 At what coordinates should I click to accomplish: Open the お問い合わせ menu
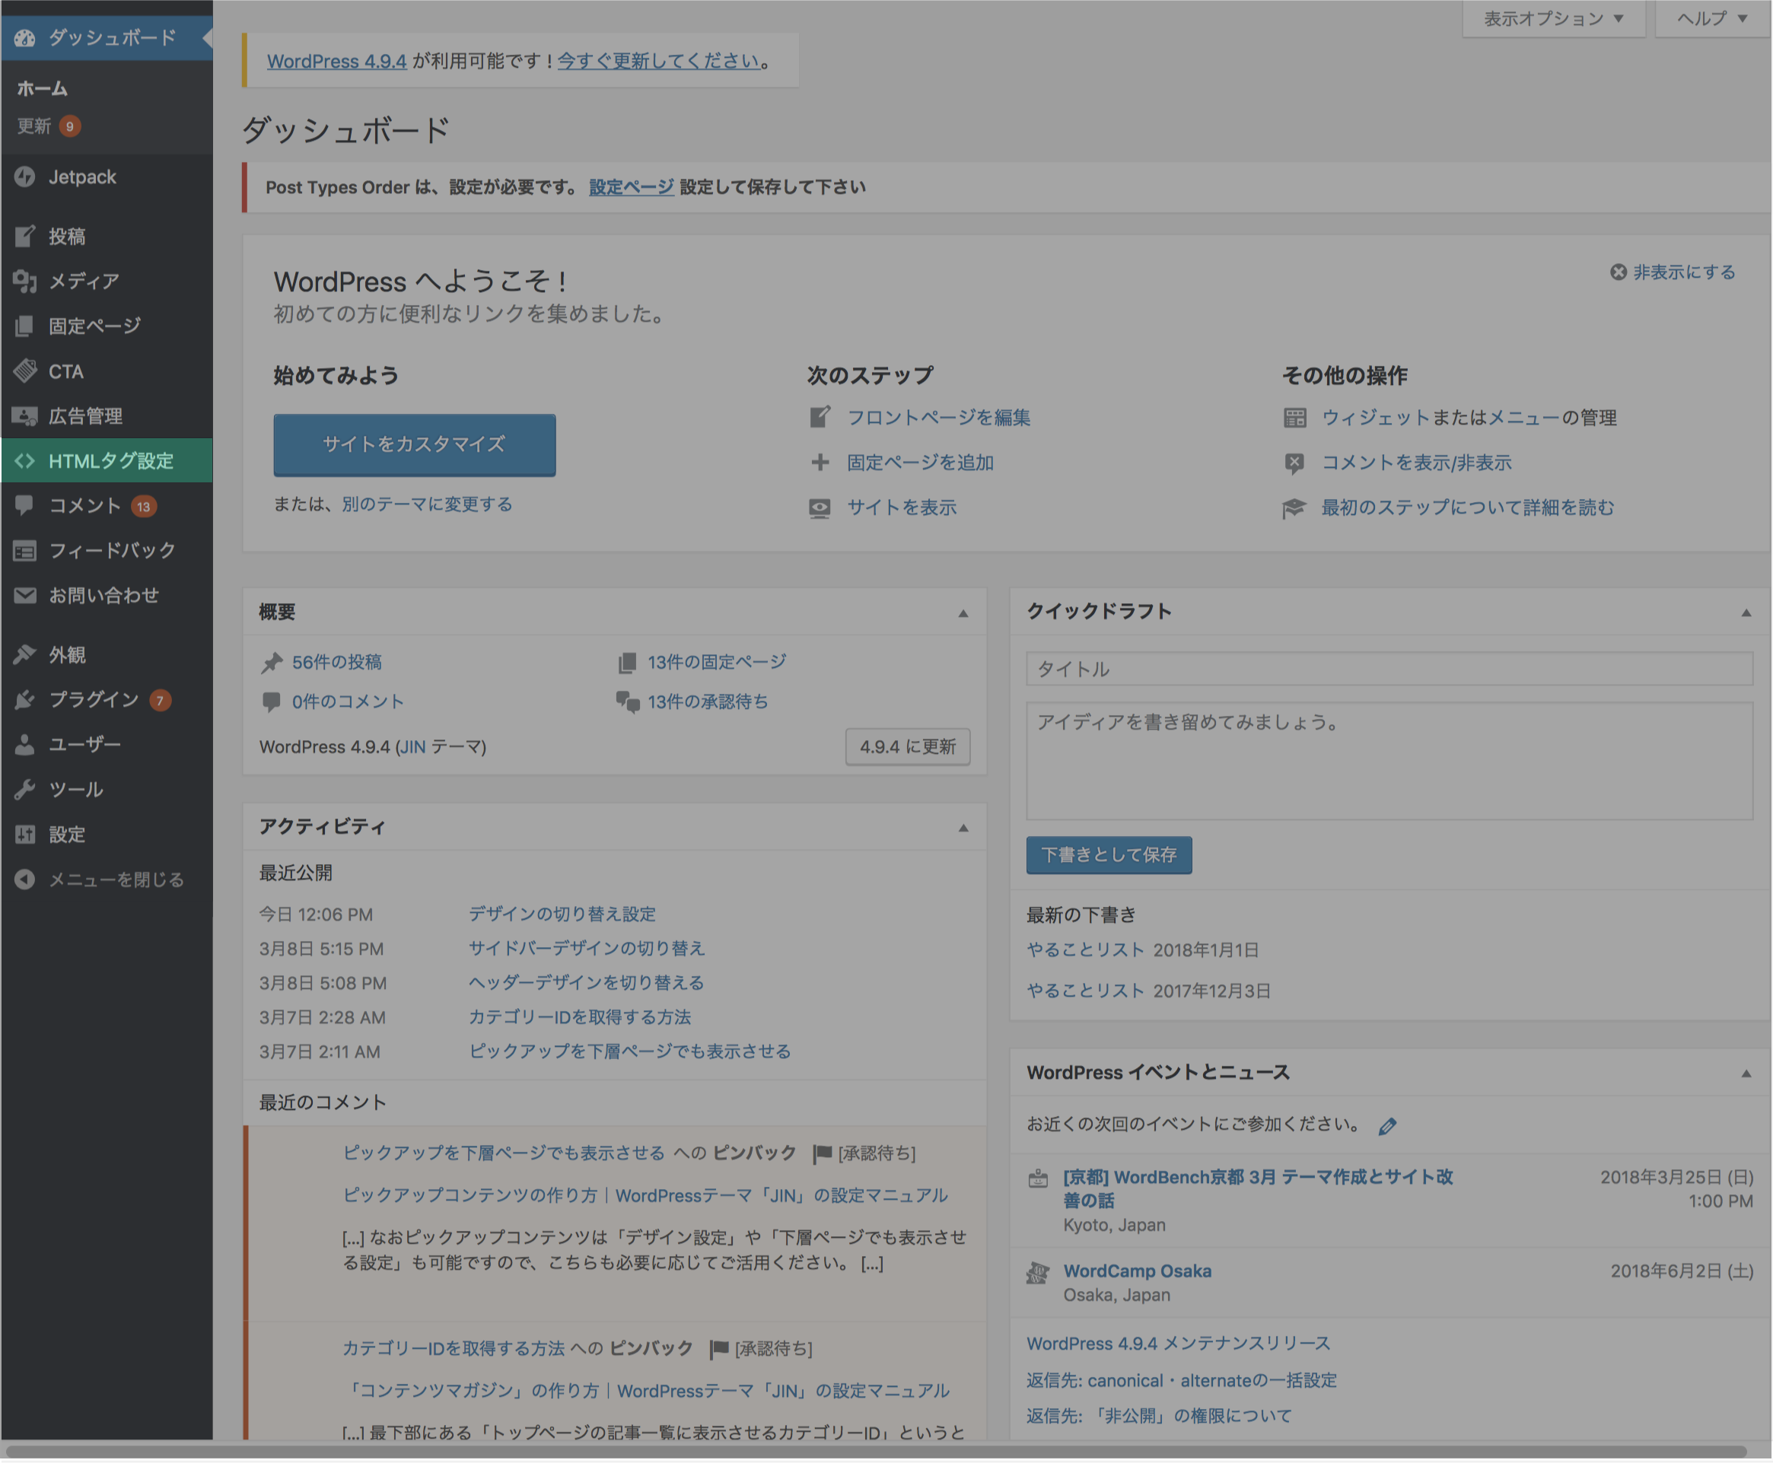107,596
